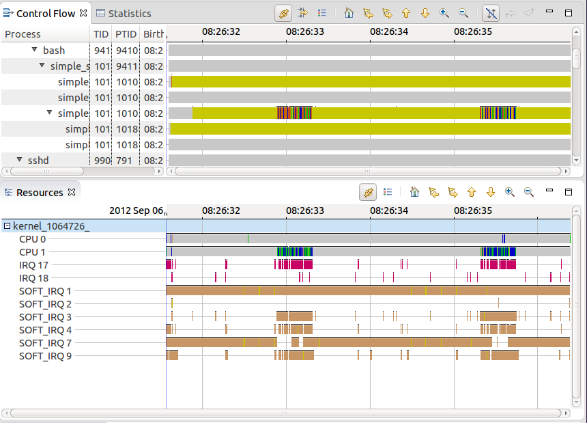Zoom In on the Control Flow timeline
The height and width of the screenshot is (423, 587).
pyautogui.click(x=444, y=13)
